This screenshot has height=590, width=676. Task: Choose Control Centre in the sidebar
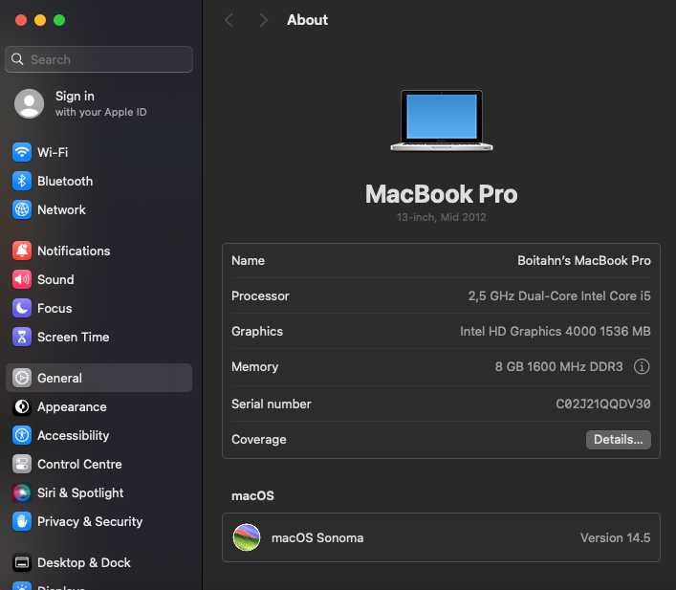[79, 464]
